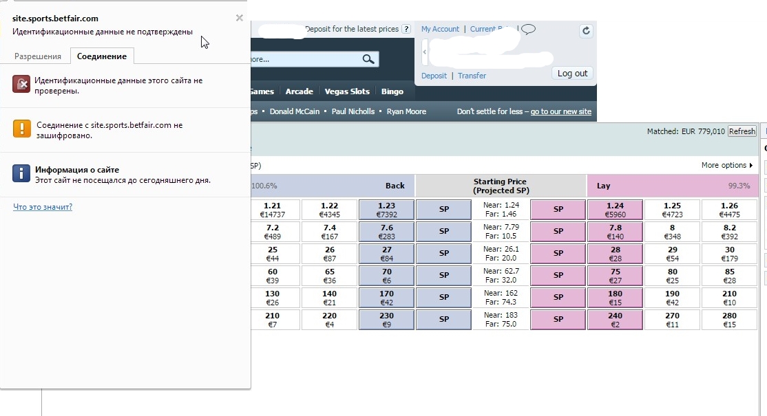Click the 220 €4 price cell
The height and width of the screenshot is (416, 767).
click(x=329, y=319)
